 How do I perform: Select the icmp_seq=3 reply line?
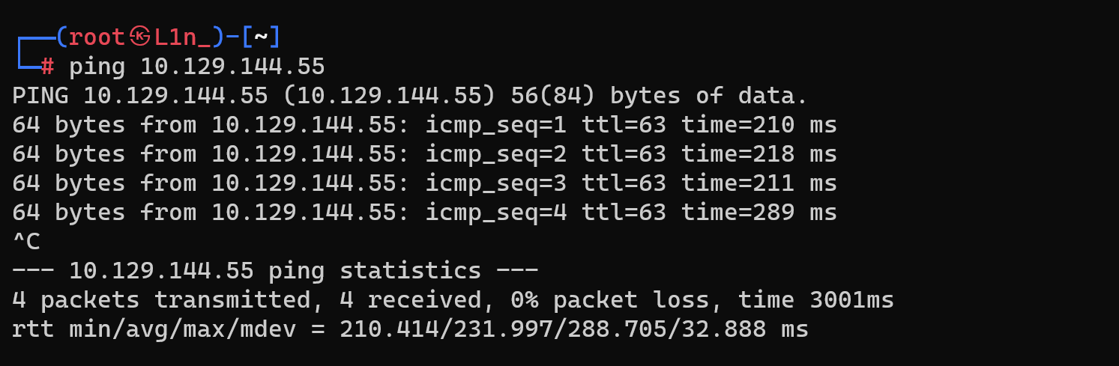[424, 183]
